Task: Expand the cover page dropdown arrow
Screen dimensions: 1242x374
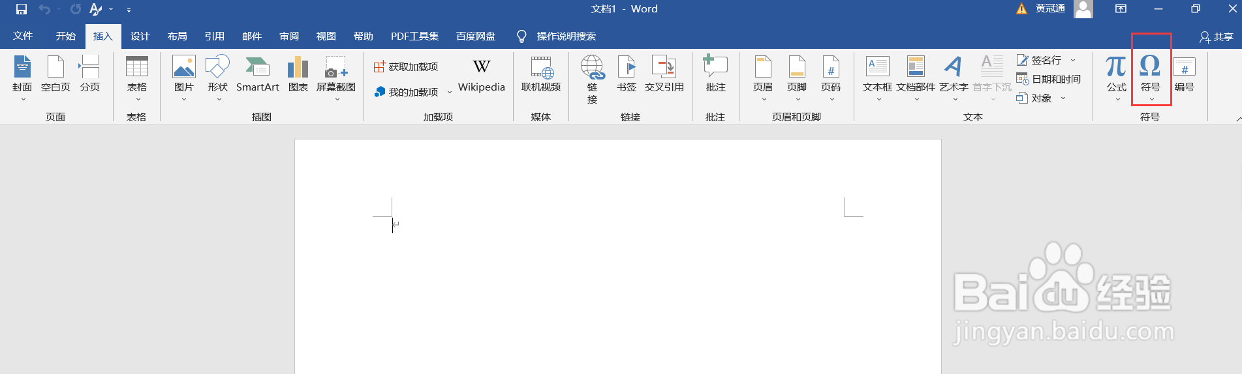Action: (23, 100)
